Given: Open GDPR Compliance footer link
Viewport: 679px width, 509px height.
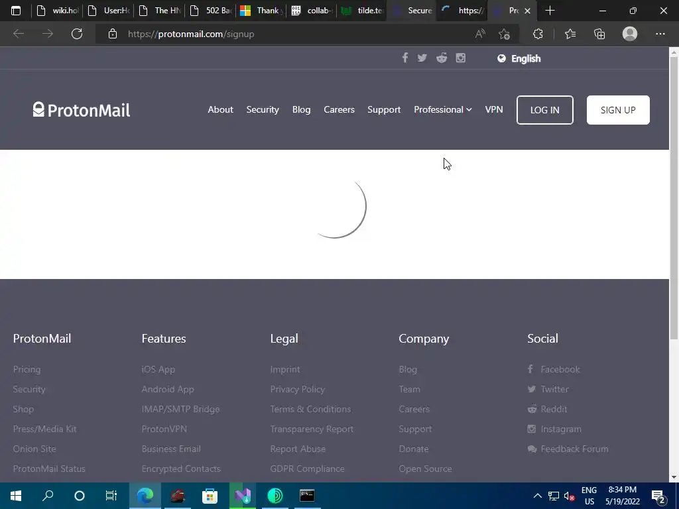Looking at the screenshot, I should [x=308, y=469].
